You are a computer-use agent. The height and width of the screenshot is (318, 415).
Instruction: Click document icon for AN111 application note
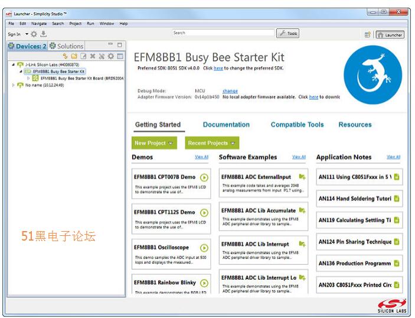coord(397,177)
